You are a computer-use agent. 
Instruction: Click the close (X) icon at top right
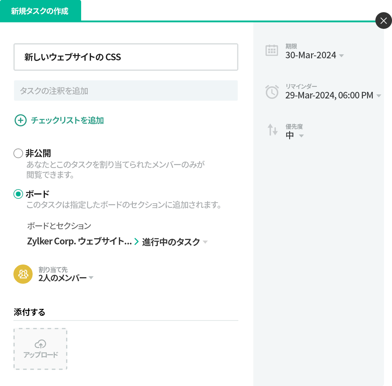[x=384, y=21]
